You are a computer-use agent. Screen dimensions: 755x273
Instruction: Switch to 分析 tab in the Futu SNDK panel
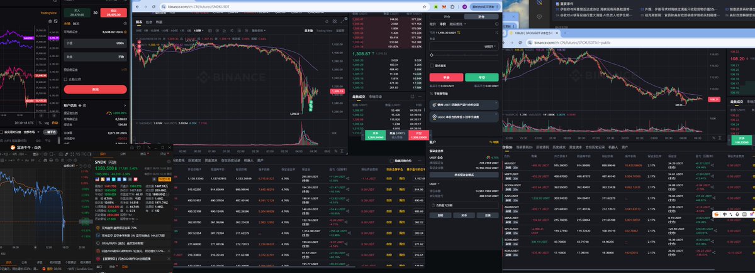point(123,154)
